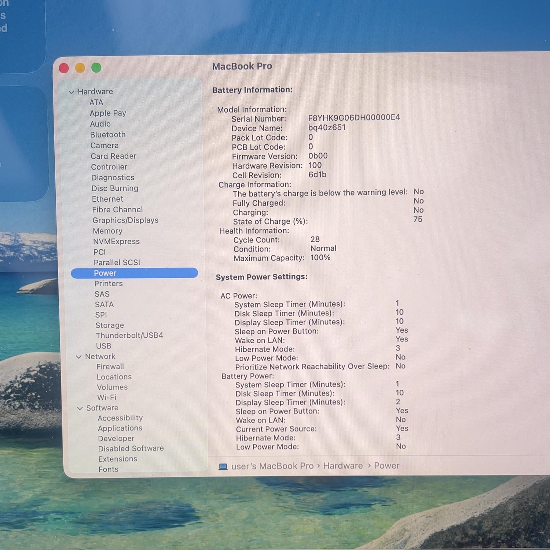Select Graphics/Displays in the sidebar
The height and width of the screenshot is (550, 550).
pyautogui.click(x=125, y=220)
